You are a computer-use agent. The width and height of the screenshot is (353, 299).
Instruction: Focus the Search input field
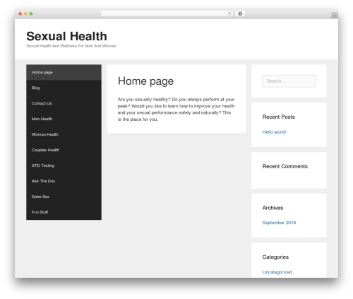click(289, 81)
